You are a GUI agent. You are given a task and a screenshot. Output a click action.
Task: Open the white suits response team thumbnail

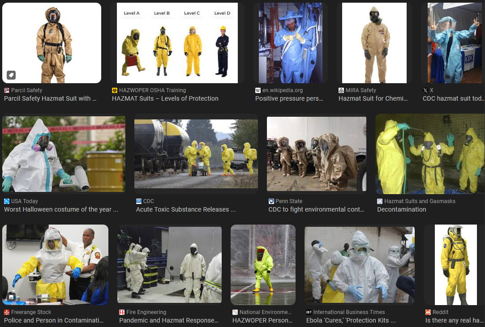click(169, 265)
